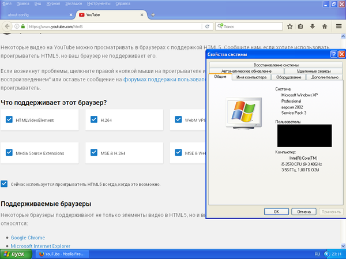Open the downloads arrow icon
The image size is (346, 259).
(313, 26)
